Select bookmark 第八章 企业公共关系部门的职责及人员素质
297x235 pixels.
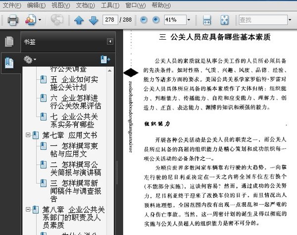[74, 217]
